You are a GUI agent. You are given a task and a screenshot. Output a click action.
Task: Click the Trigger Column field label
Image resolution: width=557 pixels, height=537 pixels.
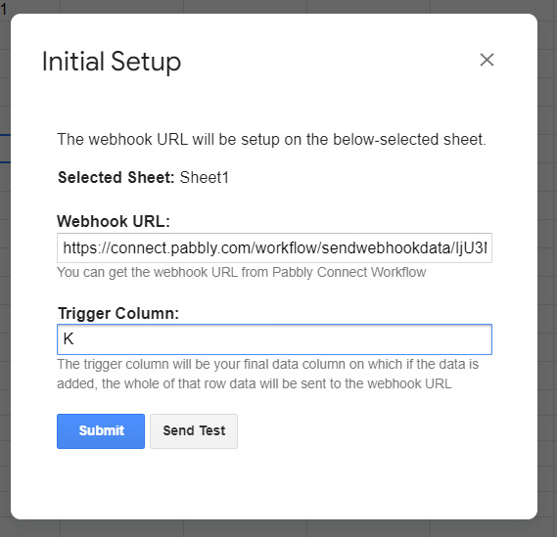118,313
